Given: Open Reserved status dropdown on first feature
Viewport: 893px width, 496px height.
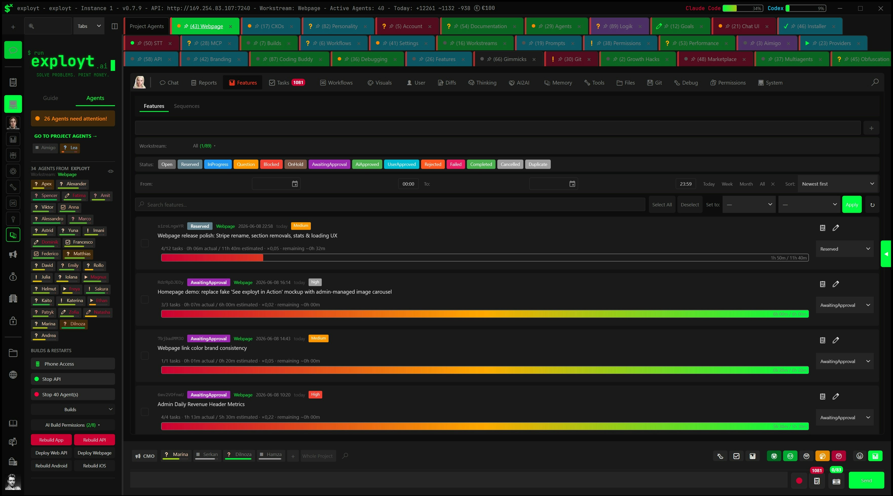Looking at the screenshot, I should click(x=844, y=249).
